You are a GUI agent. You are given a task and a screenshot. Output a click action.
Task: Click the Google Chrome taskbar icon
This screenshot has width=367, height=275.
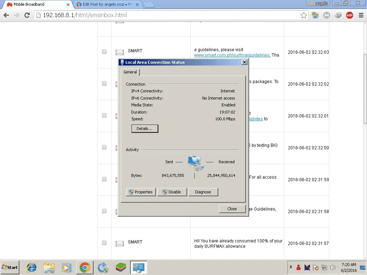(85, 267)
